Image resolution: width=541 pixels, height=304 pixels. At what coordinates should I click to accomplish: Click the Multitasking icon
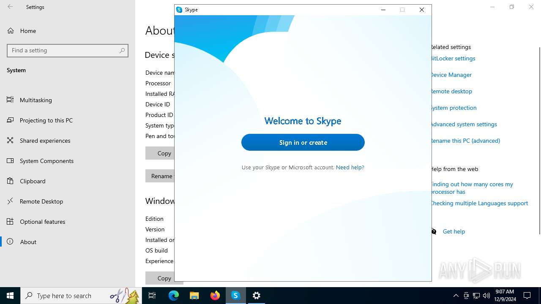[x=10, y=100]
